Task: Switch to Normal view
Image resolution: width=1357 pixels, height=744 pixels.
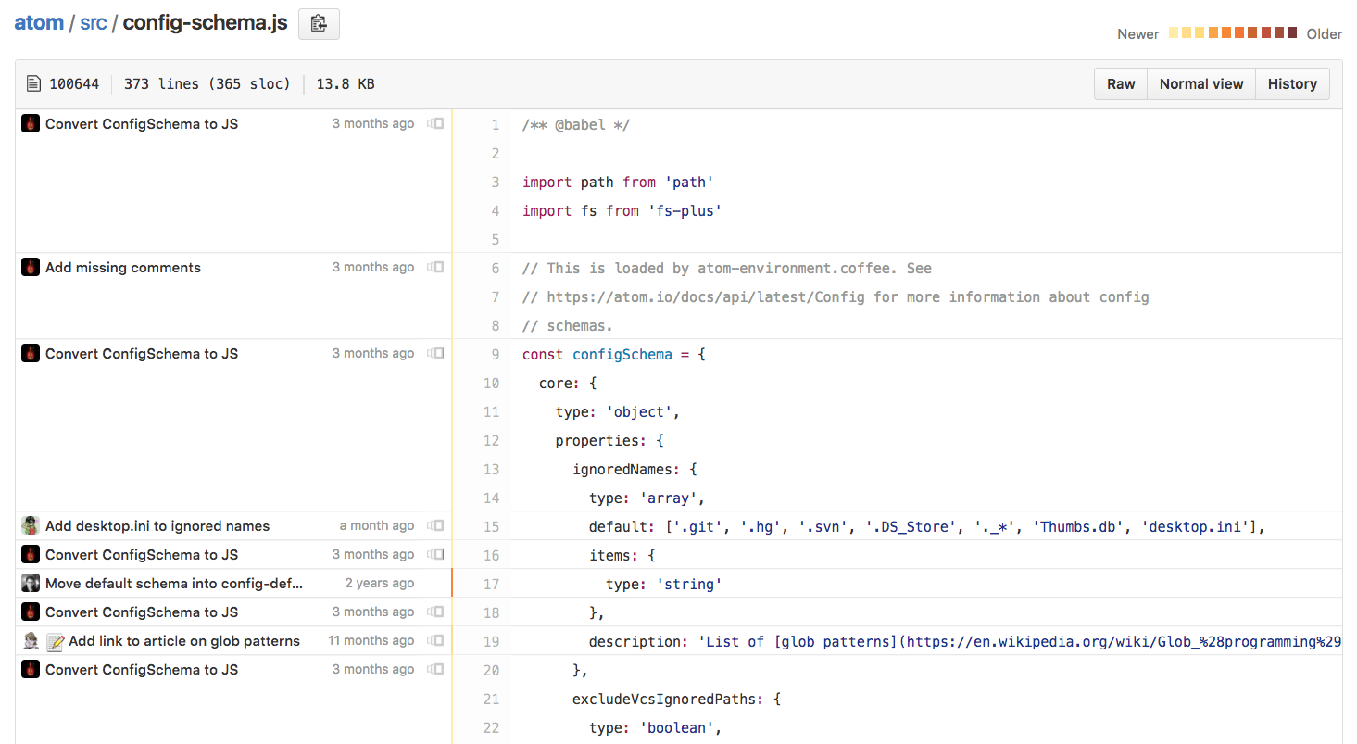Action: coord(1201,83)
